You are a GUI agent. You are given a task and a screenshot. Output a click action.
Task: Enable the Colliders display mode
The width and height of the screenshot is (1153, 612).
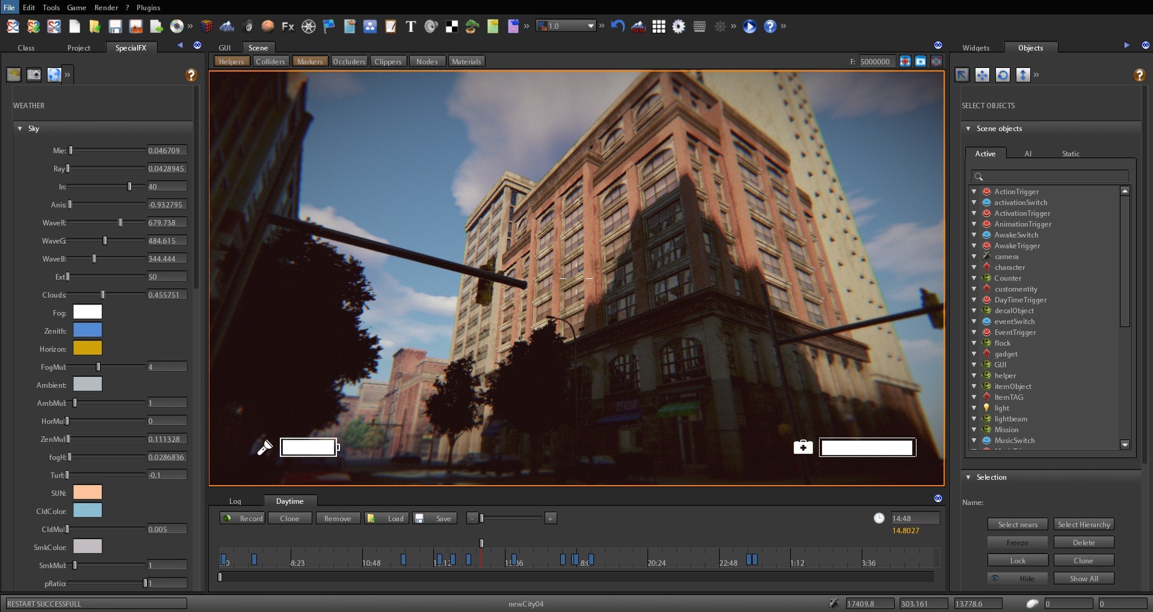click(270, 61)
